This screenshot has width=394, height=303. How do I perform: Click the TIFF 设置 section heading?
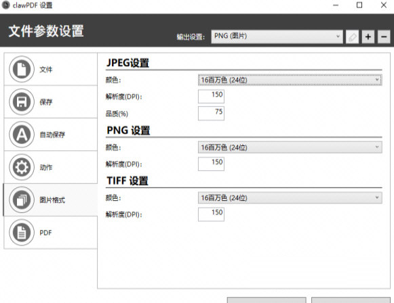coord(127,181)
